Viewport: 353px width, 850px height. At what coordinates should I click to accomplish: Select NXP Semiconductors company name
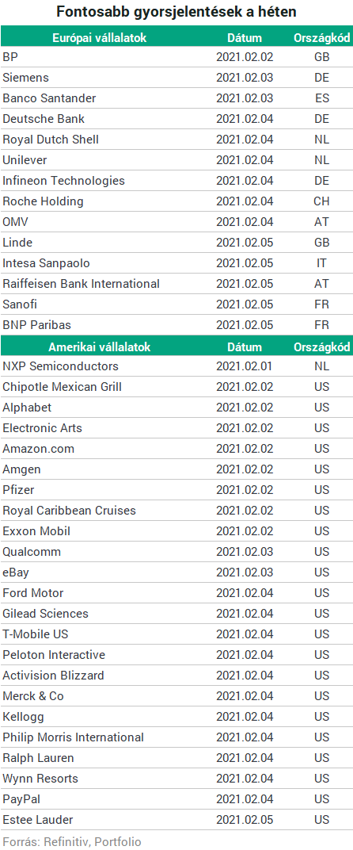point(61,366)
